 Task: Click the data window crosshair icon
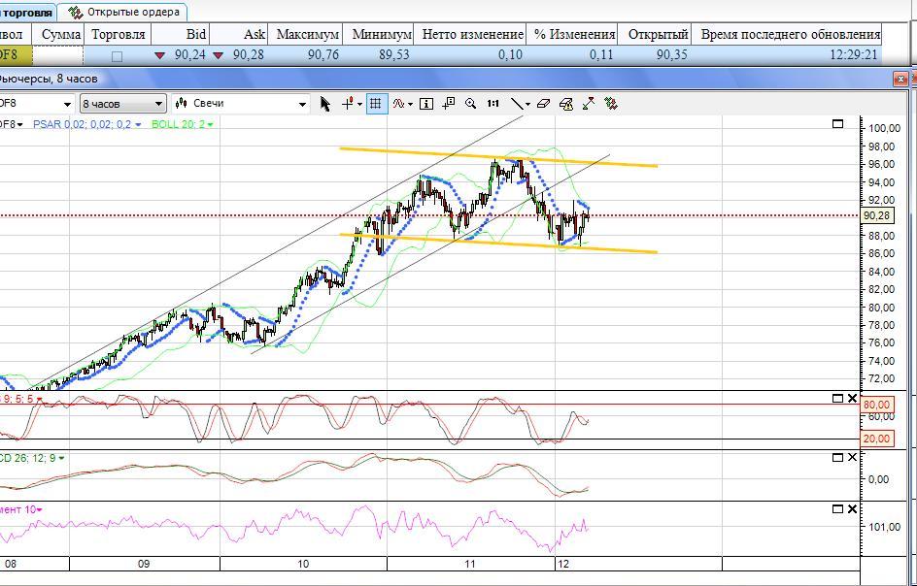(449, 104)
